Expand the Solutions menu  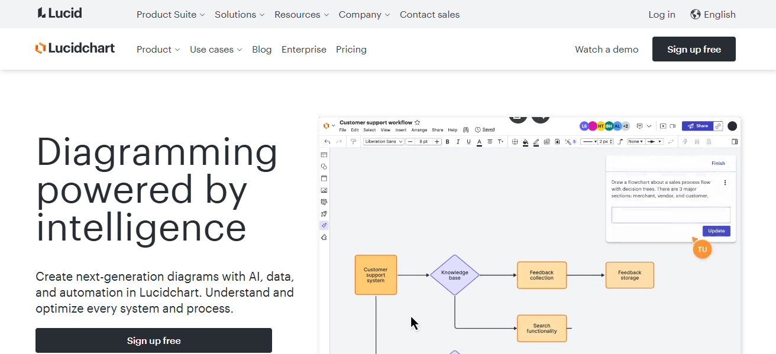click(x=240, y=14)
